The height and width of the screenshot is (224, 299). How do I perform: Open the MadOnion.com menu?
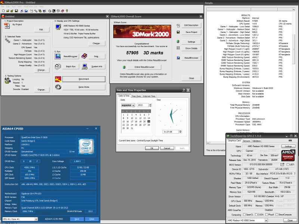coord(31,6)
